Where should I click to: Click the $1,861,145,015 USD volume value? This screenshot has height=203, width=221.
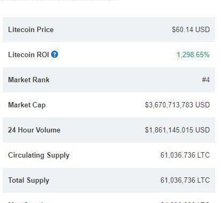[177, 130]
